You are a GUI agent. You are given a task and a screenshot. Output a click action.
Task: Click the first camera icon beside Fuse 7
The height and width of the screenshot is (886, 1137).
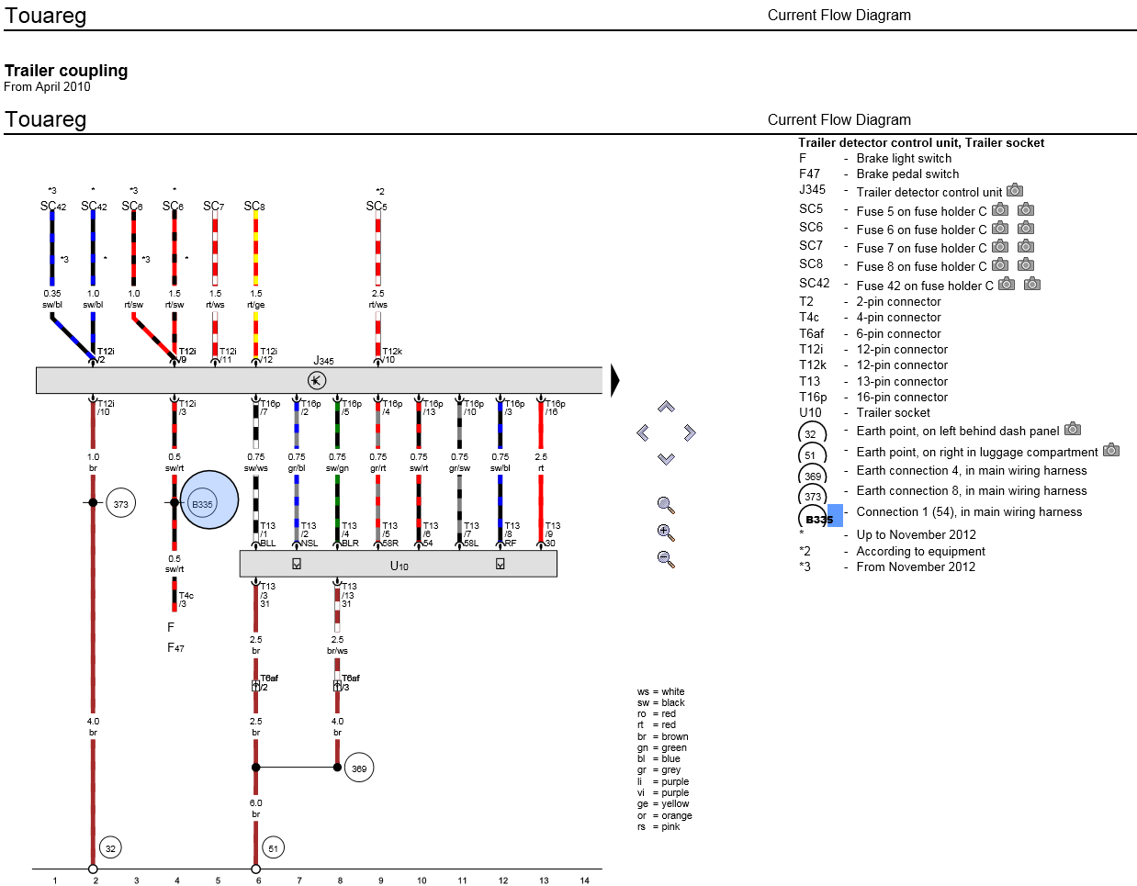click(1000, 247)
